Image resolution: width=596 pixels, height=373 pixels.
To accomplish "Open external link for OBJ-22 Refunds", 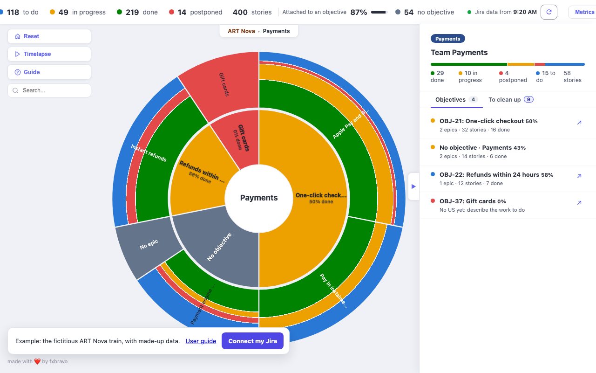I will tap(579, 176).
